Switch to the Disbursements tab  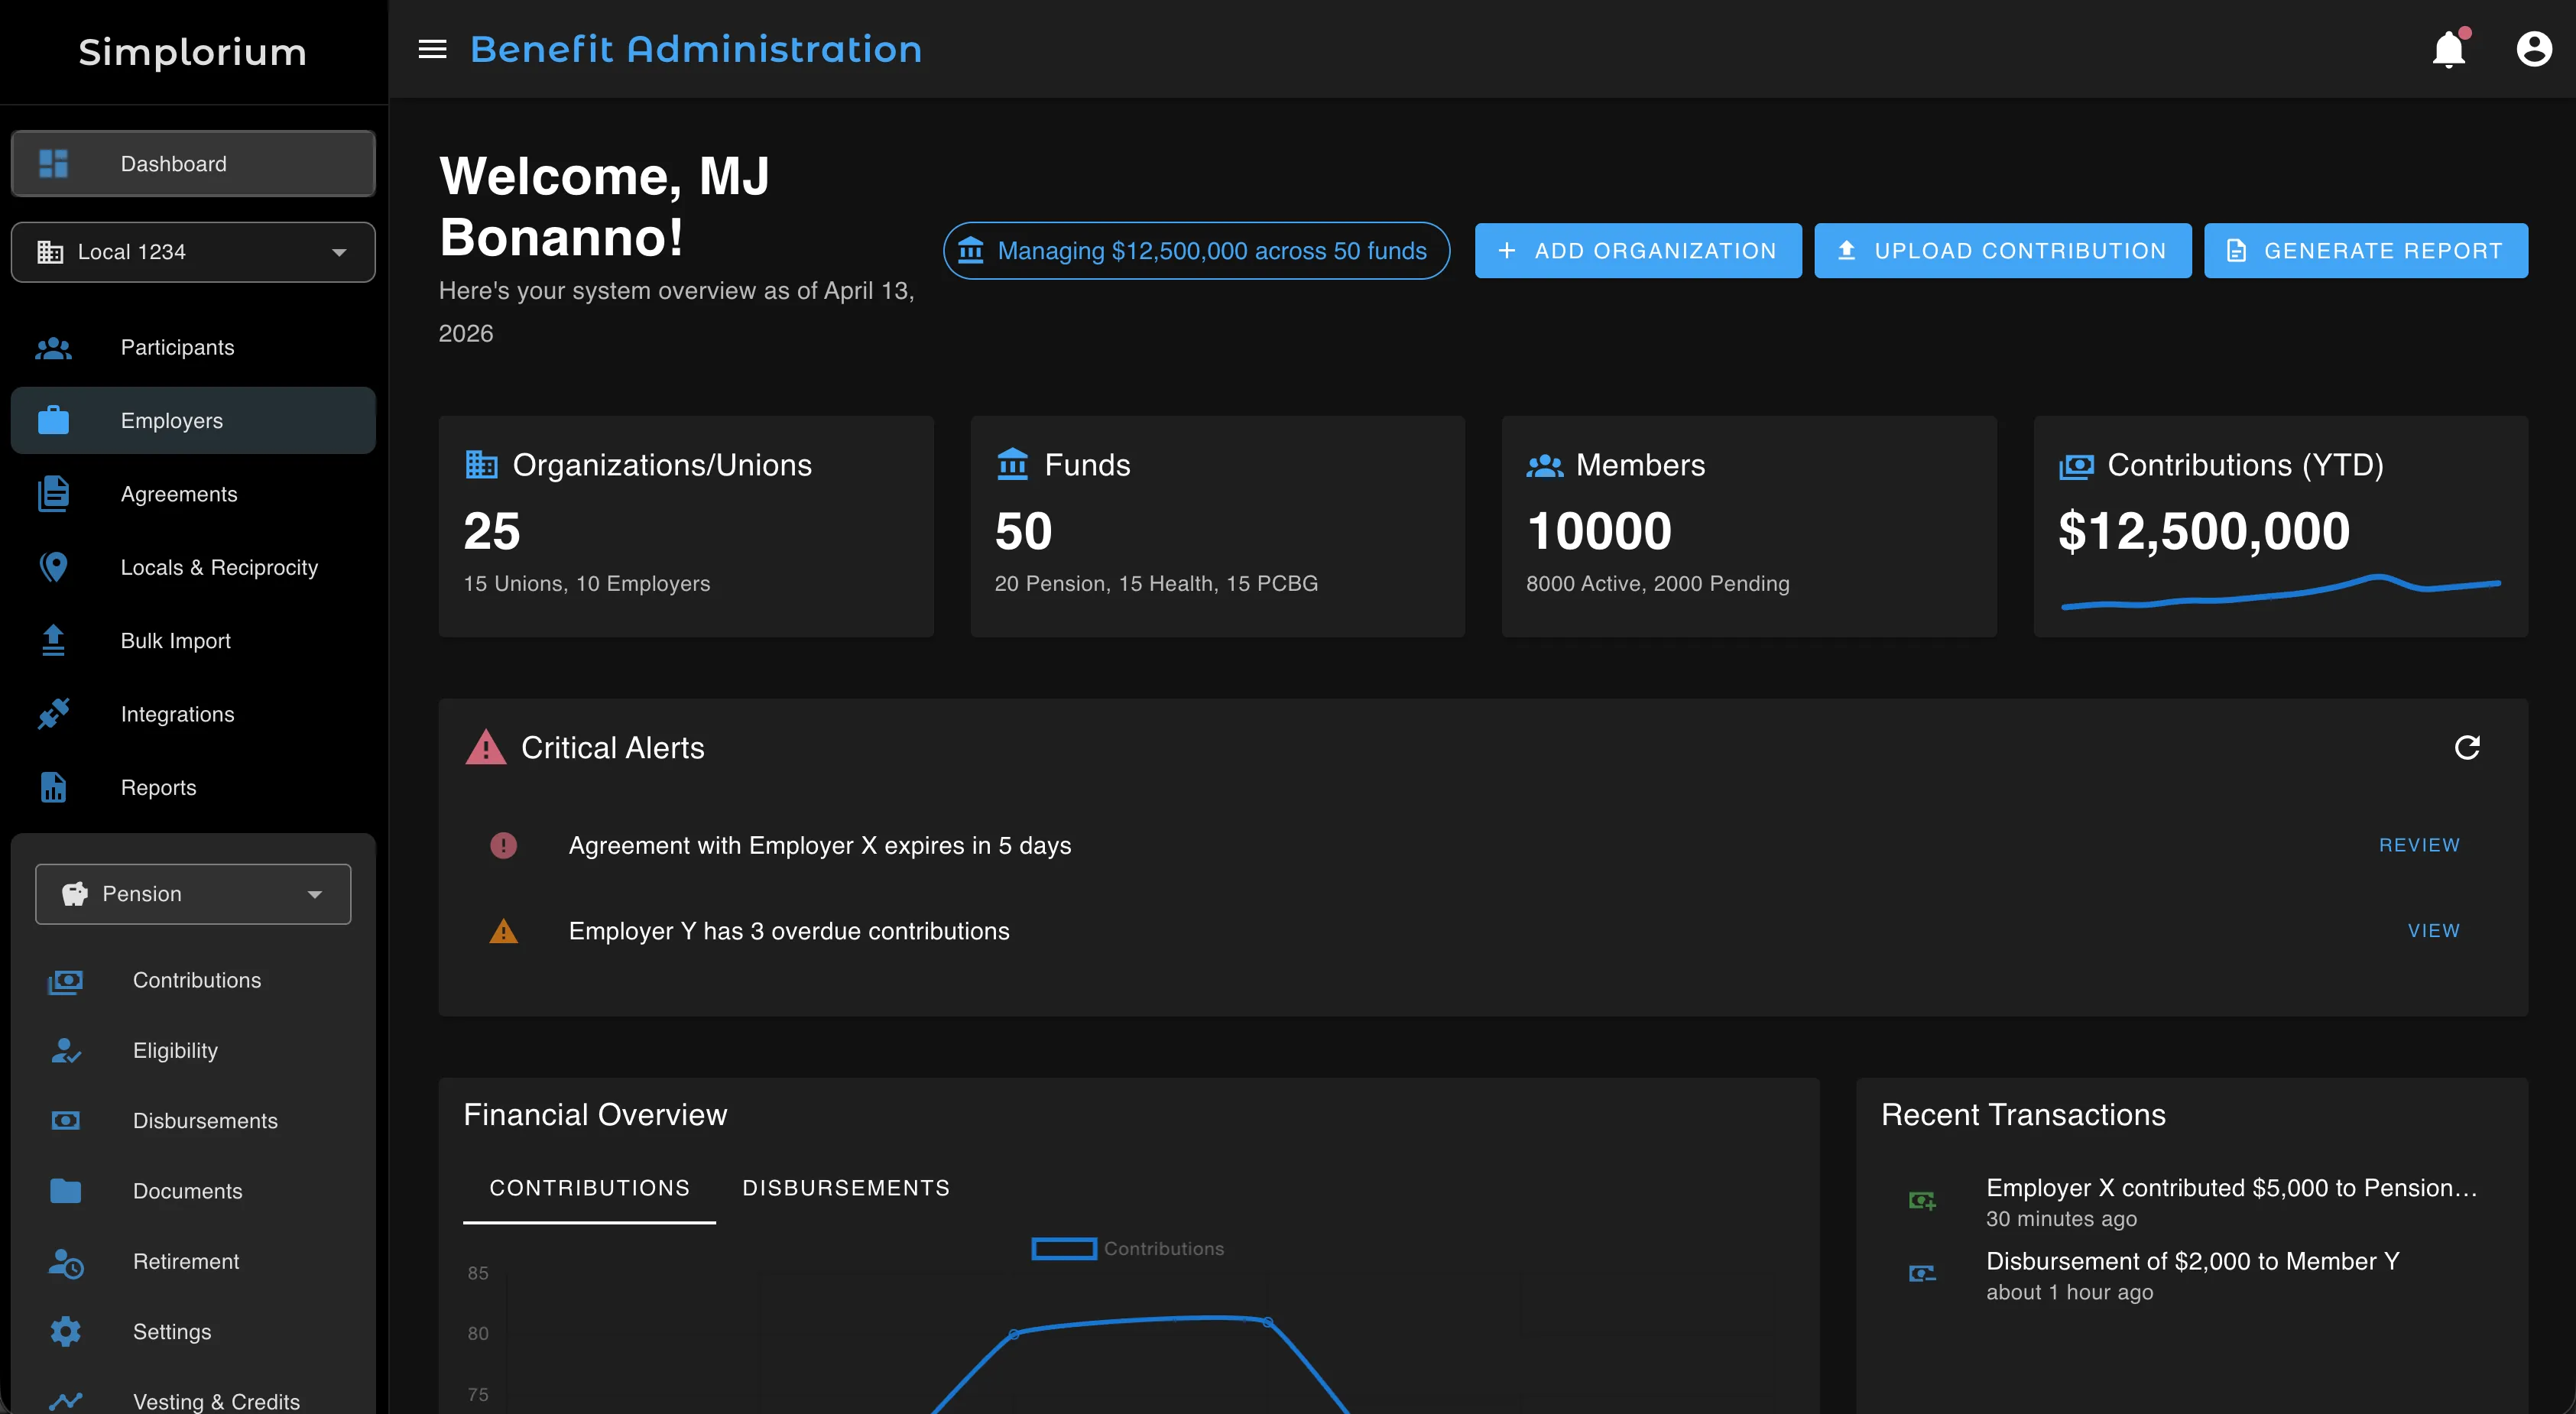[845, 1187]
